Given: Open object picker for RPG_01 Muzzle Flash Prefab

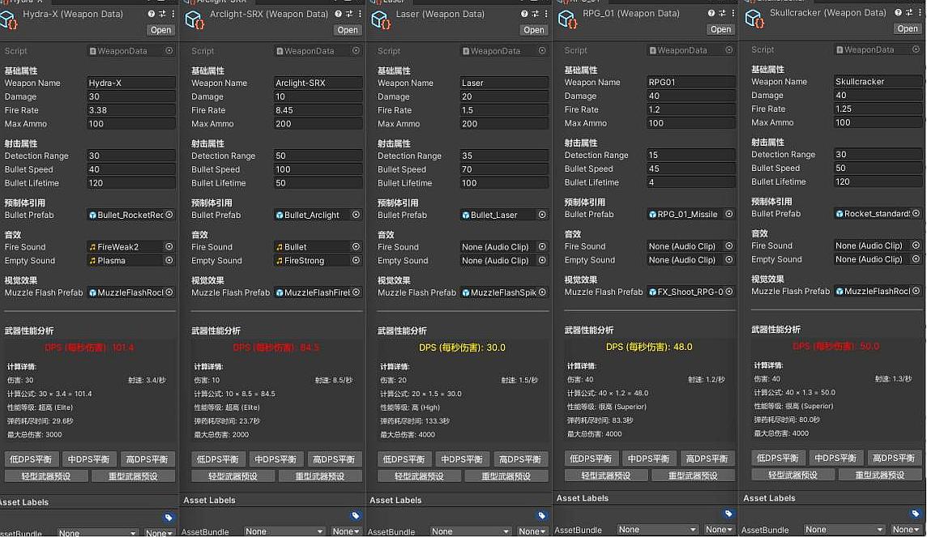Looking at the screenshot, I should 729,292.
